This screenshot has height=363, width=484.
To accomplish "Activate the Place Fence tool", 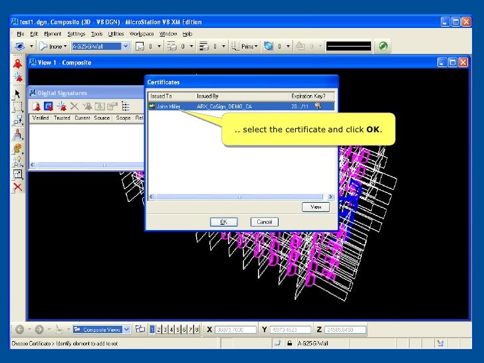I will pyautogui.click(x=17, y=108).
